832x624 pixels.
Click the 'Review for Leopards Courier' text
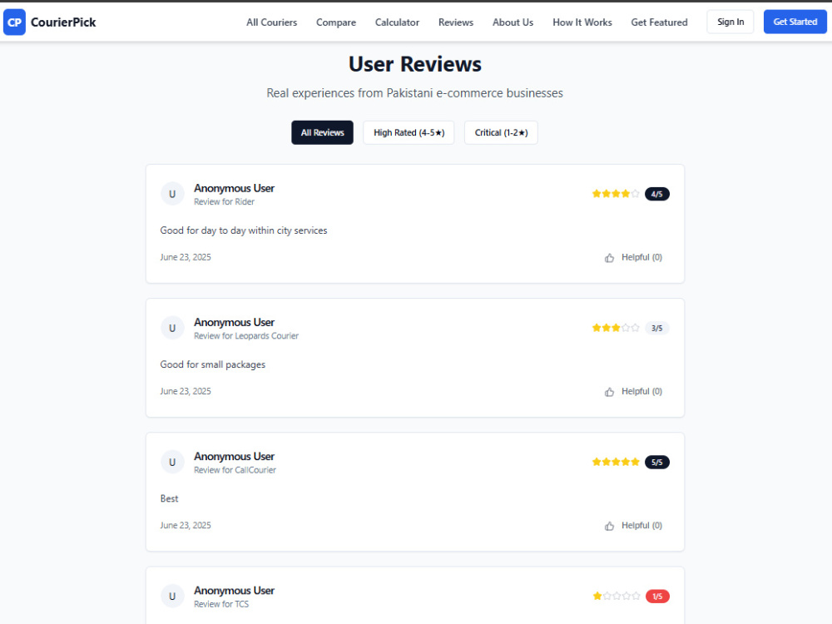246,336
